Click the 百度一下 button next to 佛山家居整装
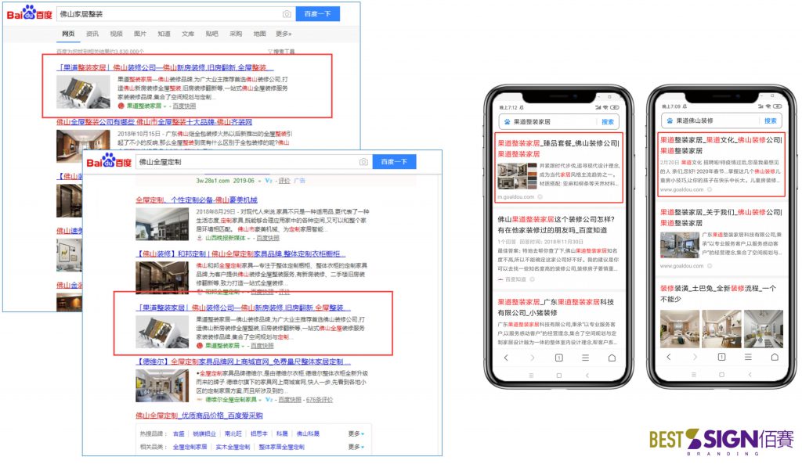The height and width of the screenshot is (464, 802). 318,14
